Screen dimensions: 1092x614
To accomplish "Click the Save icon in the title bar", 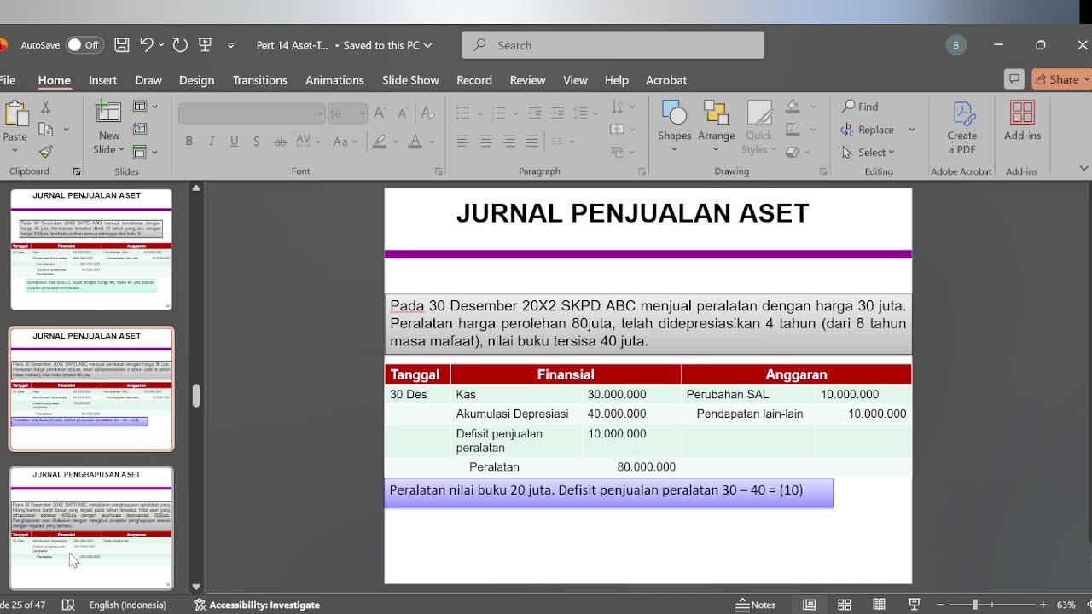I will coord(122,45).
